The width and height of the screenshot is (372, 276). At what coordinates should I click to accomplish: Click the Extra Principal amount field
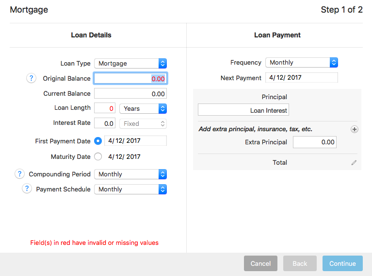314,142
